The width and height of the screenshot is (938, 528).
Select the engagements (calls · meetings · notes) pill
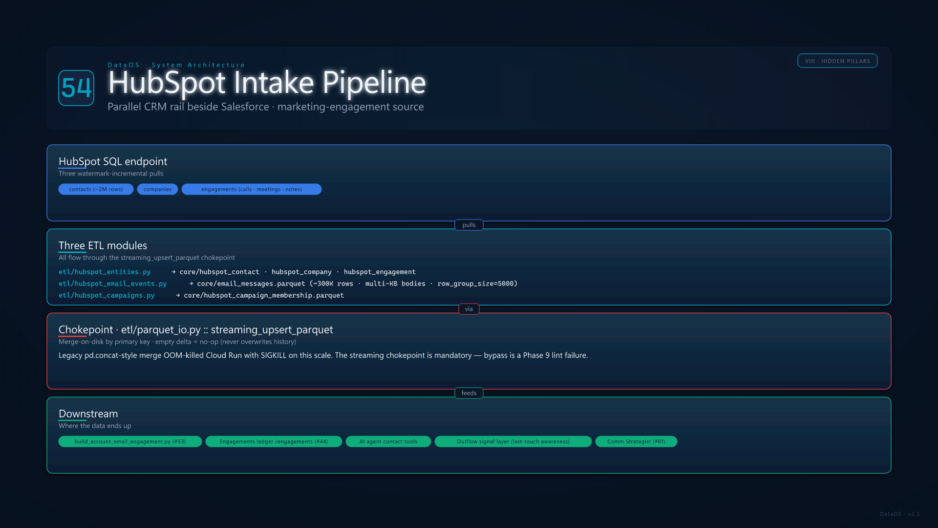pyautogui.click(x=252, y=189)
